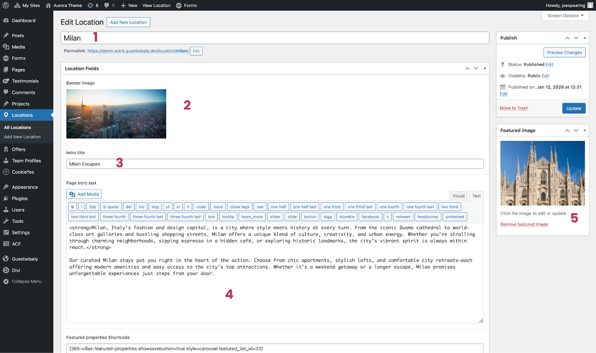
Task: Click the user avatar beside Howdy, joespearing
Action: (590, 5)
